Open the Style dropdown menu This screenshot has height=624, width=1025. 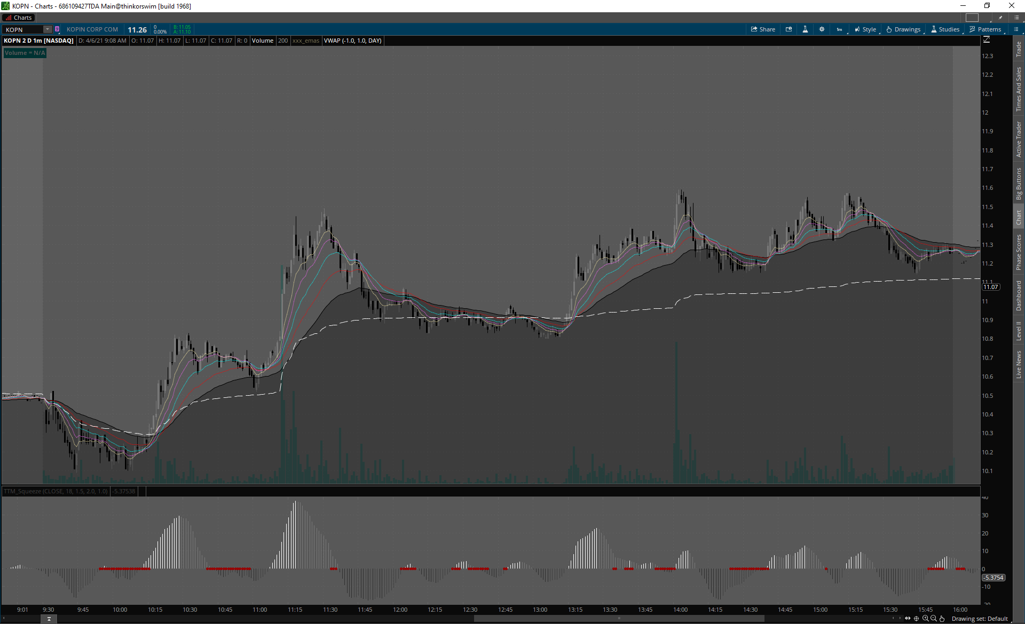[x=865, y=29]
